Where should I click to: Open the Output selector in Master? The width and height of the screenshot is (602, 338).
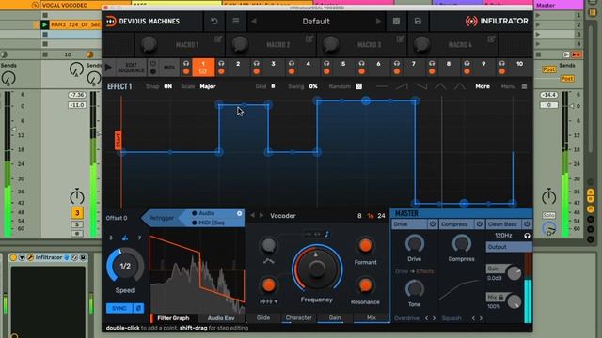pos(509,247)
